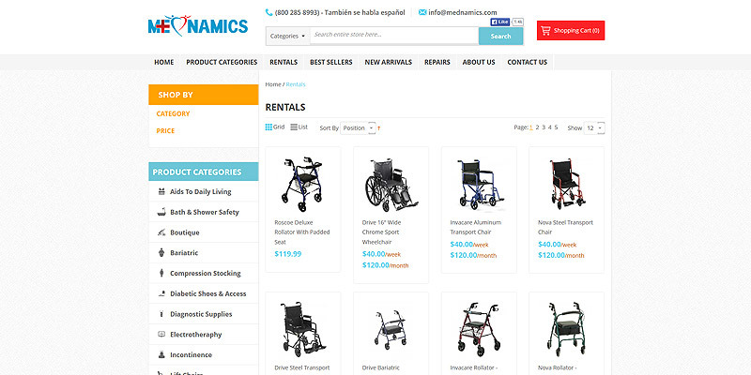Open the Categories search dropdown
The width and height of the screenshot is (751, 375).
pos(288,36)
